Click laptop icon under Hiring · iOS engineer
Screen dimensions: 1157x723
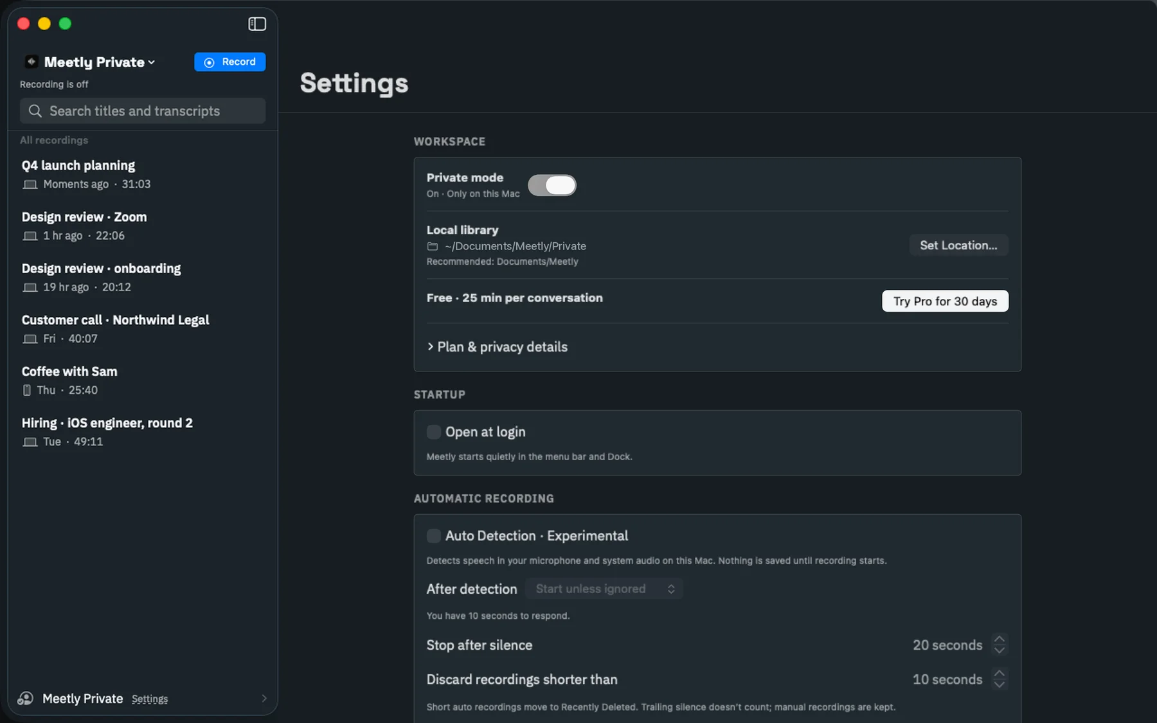click(30, 442)
